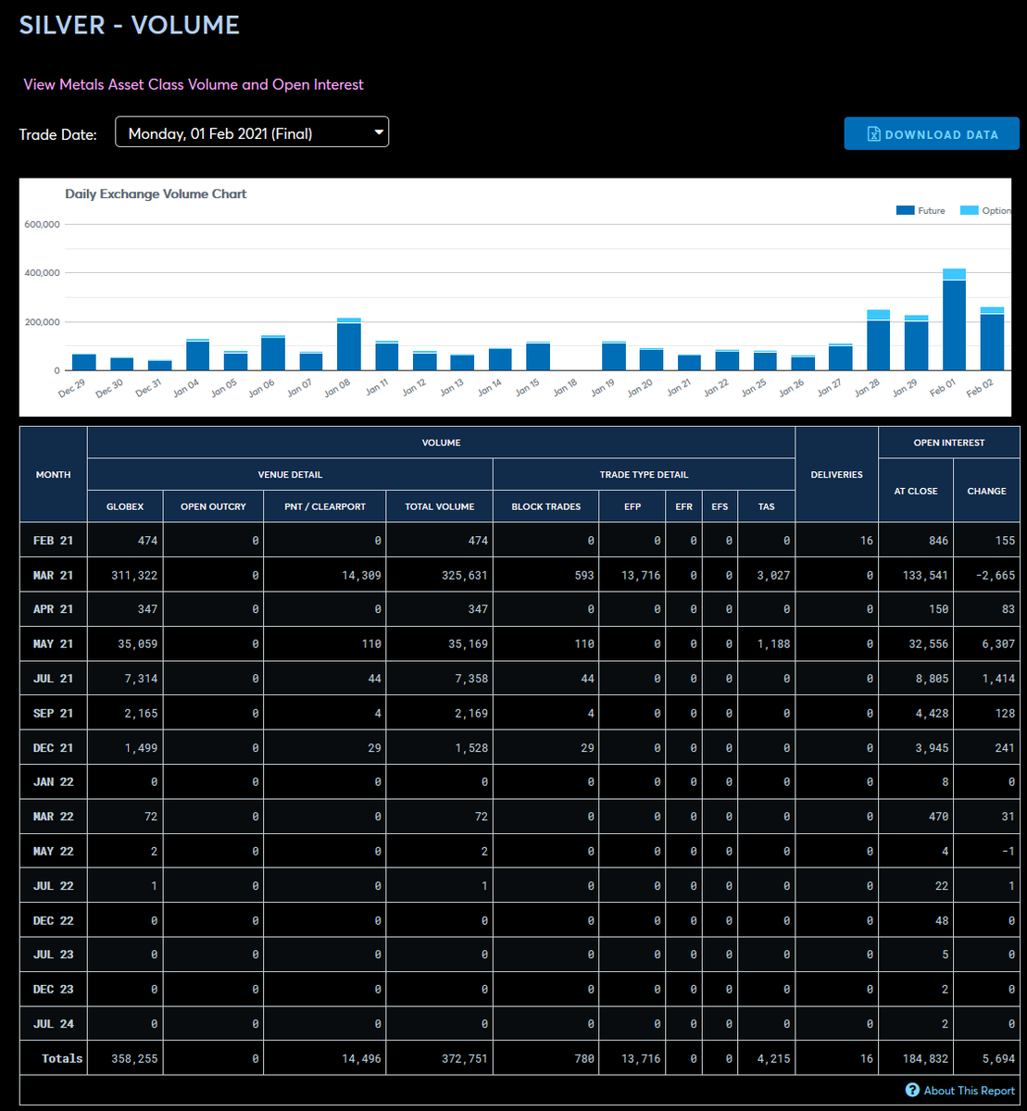1027x1111 pixels.
Task: Click the Feb 02 chart bar
Action: pos(992,339)
